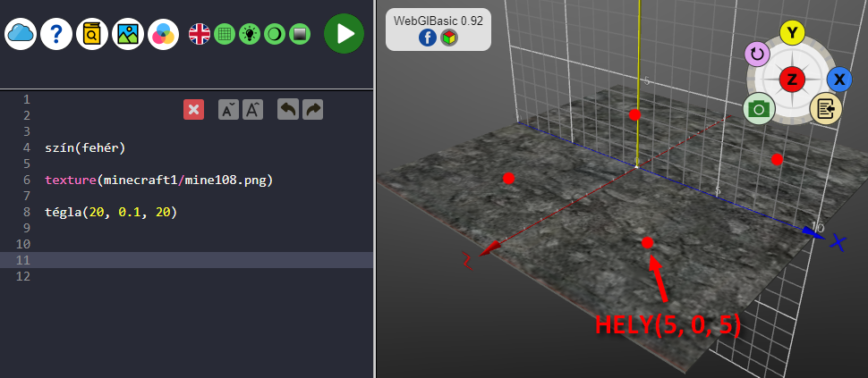
Task: Open the image gallery icon
Action: [x=128, y=34]
